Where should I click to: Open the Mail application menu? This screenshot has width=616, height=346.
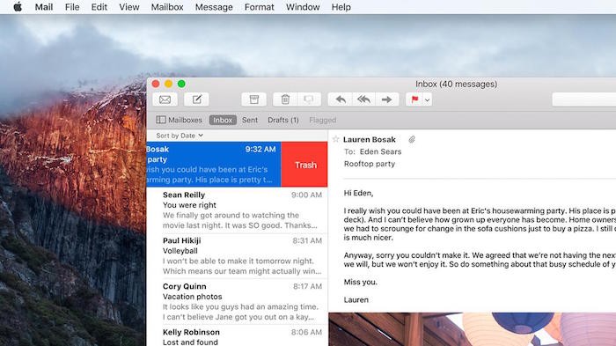(x=44, y=7)
